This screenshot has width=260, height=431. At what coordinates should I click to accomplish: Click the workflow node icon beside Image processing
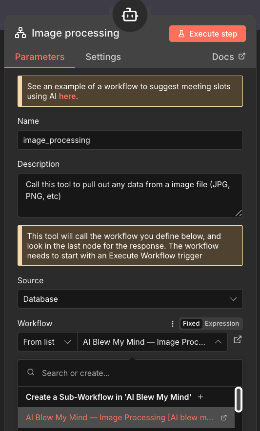coord(20,33)
